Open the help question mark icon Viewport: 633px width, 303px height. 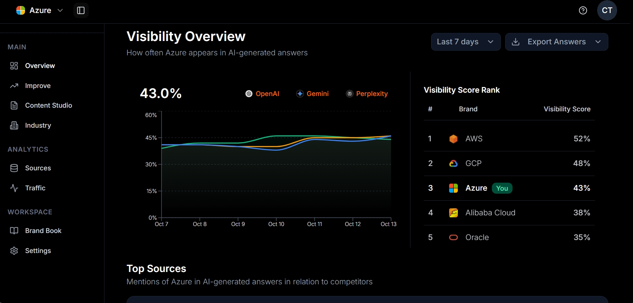pos(583,10)
